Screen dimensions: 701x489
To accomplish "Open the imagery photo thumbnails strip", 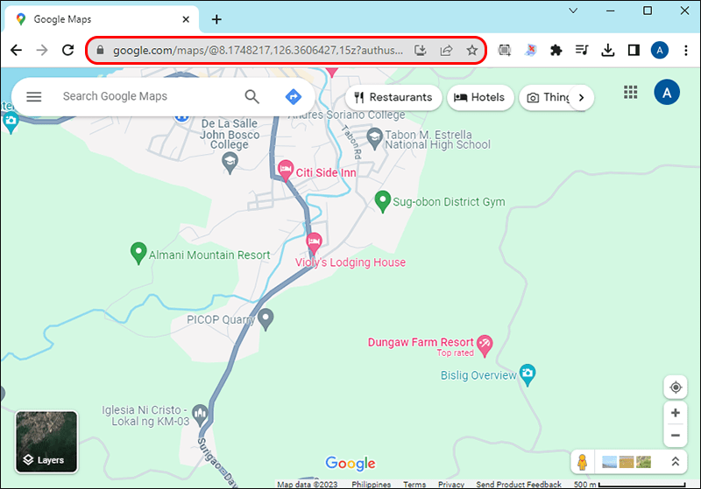I will pos(627,462).
